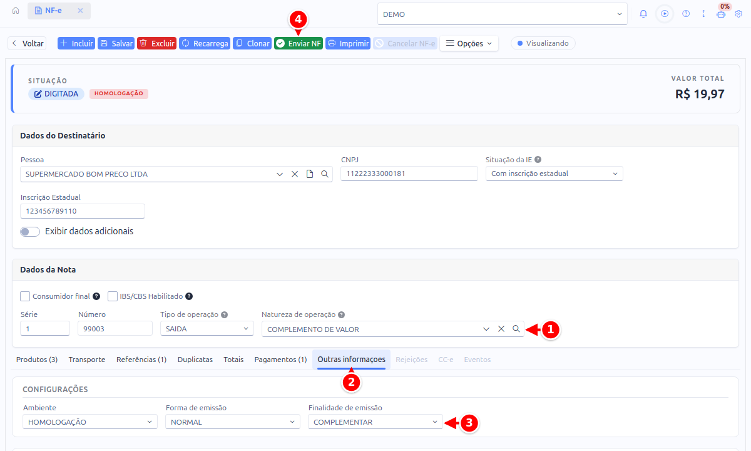The height and width of the screenshot is (451, 751).
Task: Expand the Pessoa field dropdown arrow
Action: click(x=280, y=174)
